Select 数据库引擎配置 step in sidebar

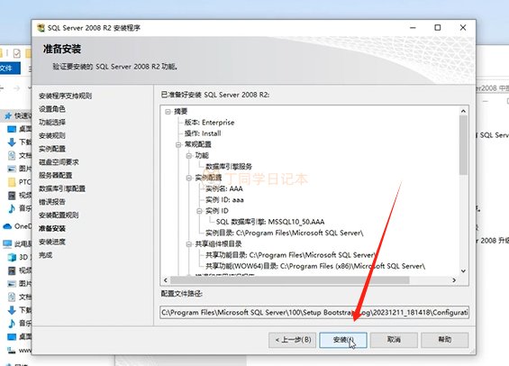point(62,188)
